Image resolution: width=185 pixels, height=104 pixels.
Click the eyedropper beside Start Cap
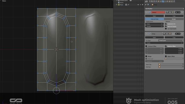pos(183,64)
